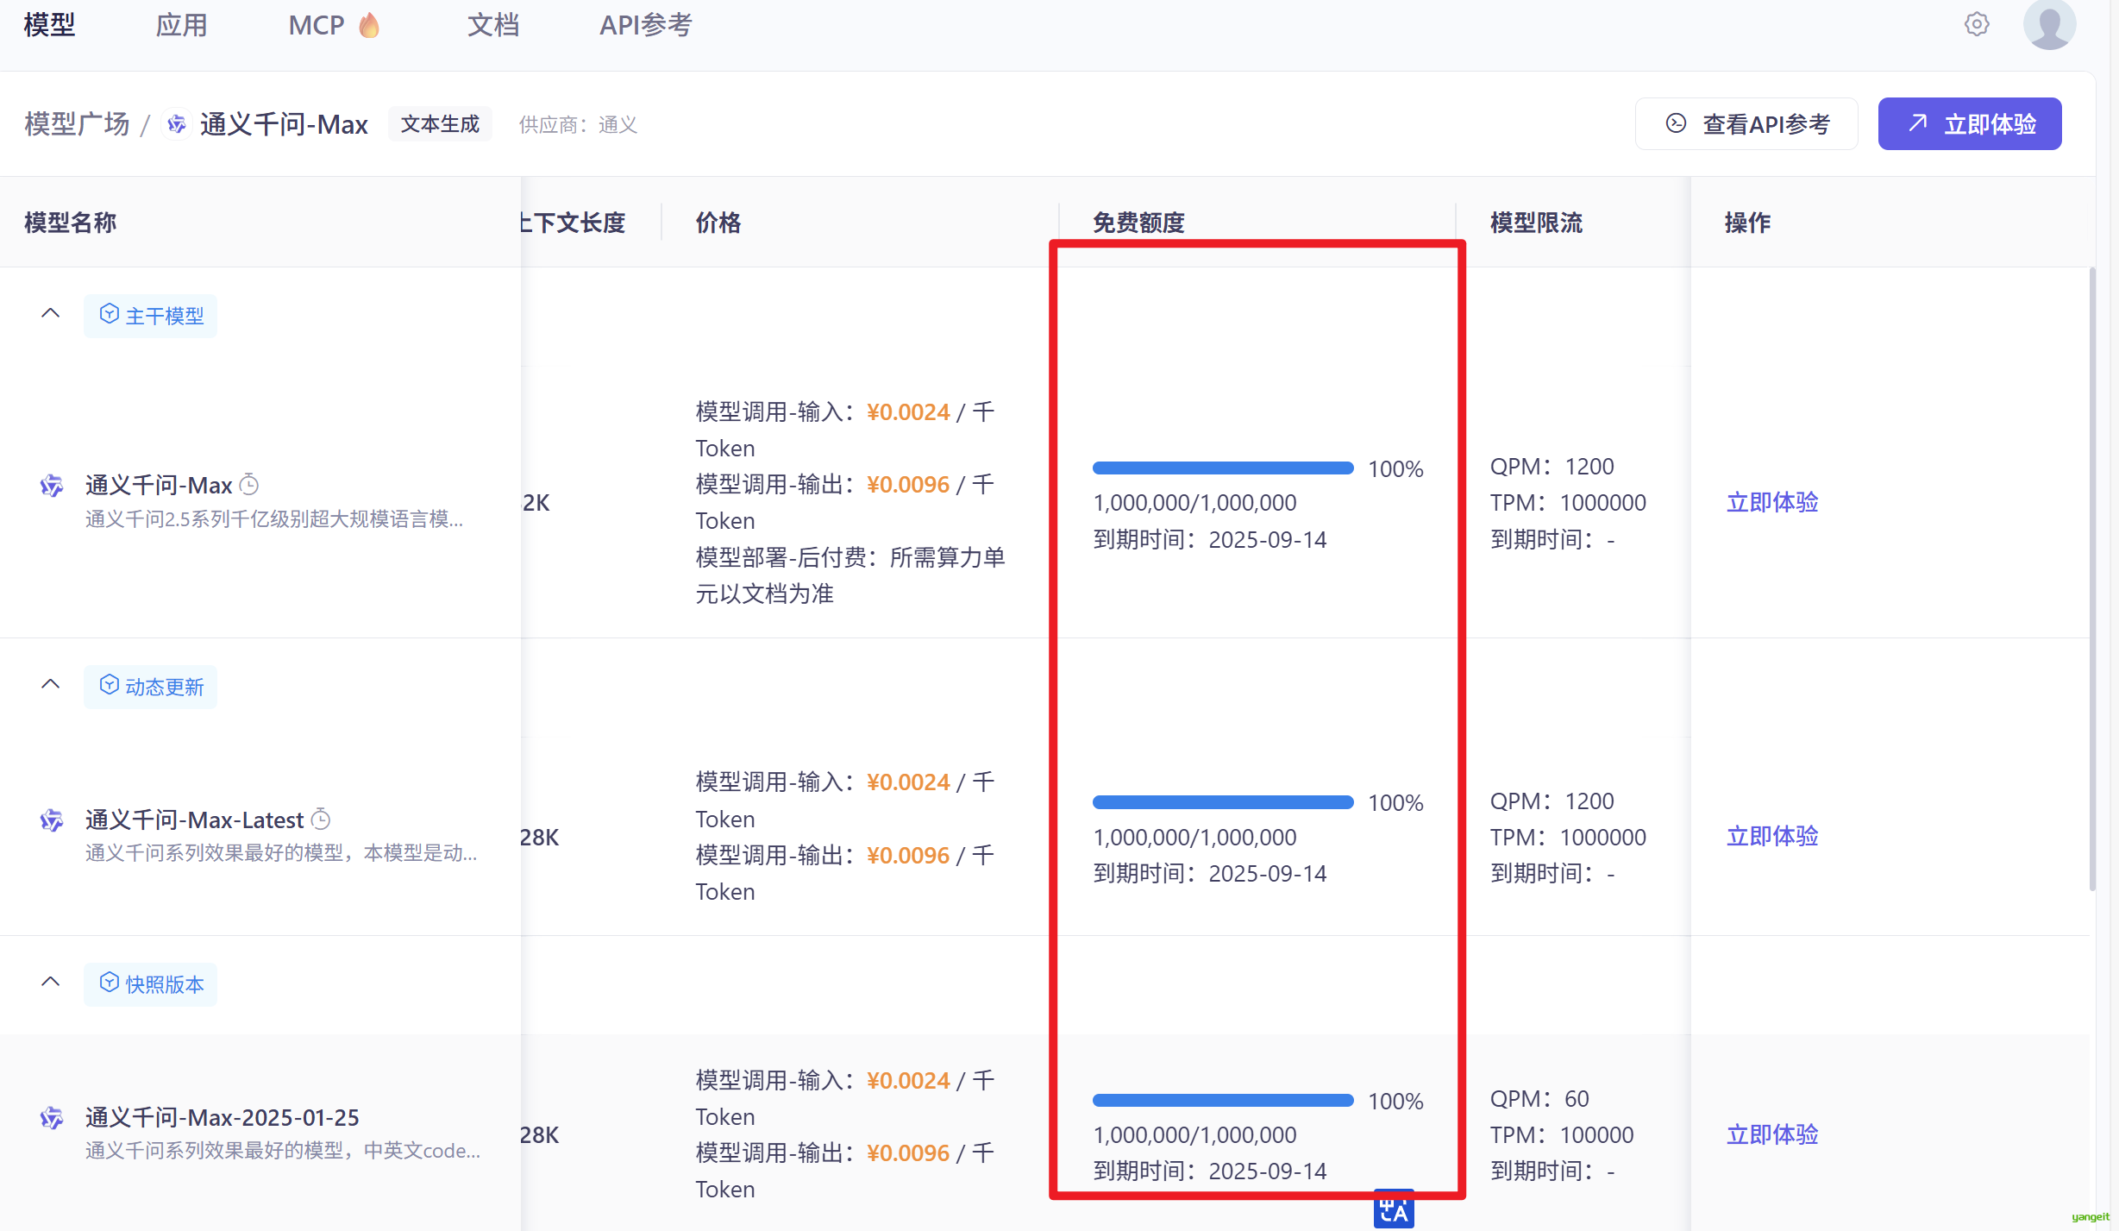
Task: Go back to 模型广场 breadcrumb
Action: click(77, 124)
